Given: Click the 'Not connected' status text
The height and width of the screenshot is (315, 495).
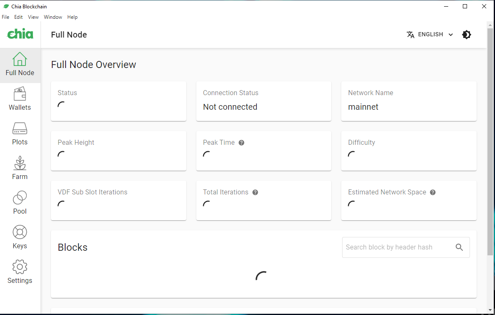Looking at the screenshot, I should pos(230,107).
